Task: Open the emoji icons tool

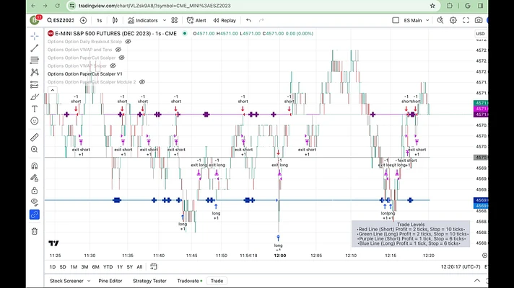Action: point(35,121)
